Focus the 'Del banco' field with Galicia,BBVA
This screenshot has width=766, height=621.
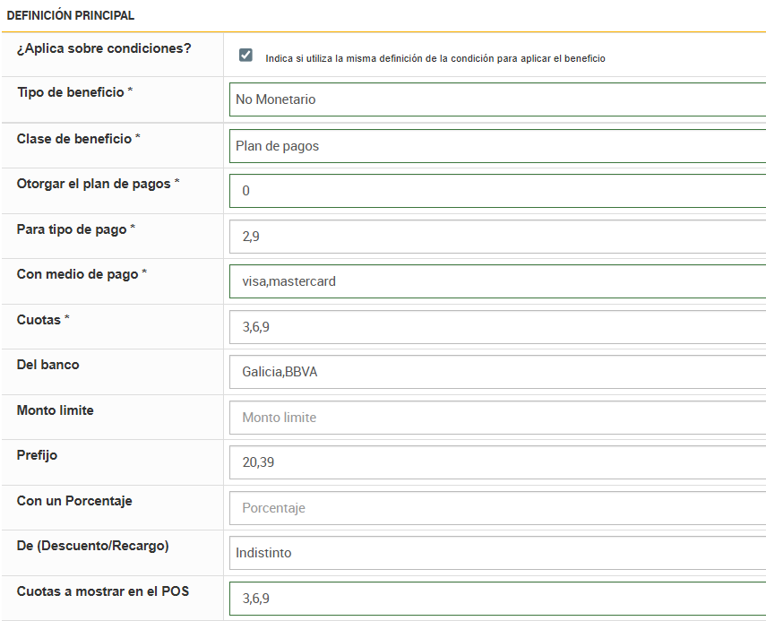497,372
